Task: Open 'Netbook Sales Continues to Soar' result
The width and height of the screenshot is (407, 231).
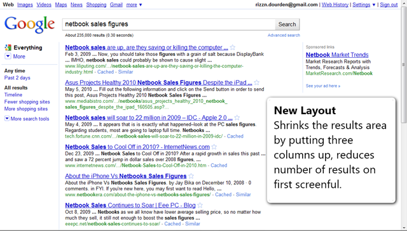Action: 130,206
